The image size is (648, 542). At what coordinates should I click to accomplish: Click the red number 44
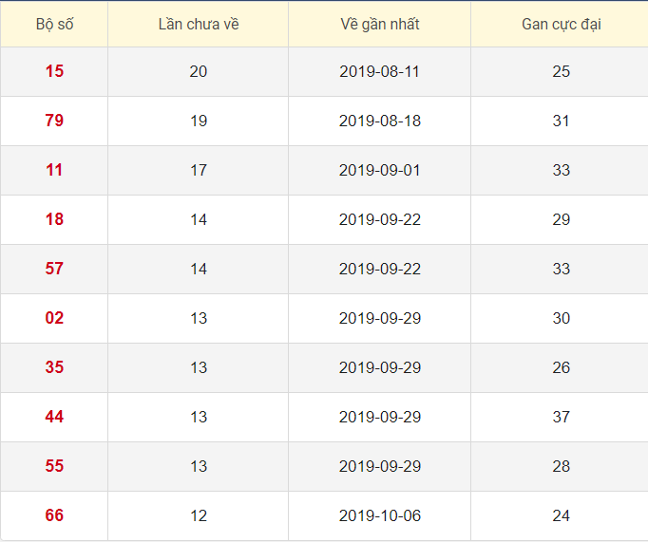tap(54, 417)
